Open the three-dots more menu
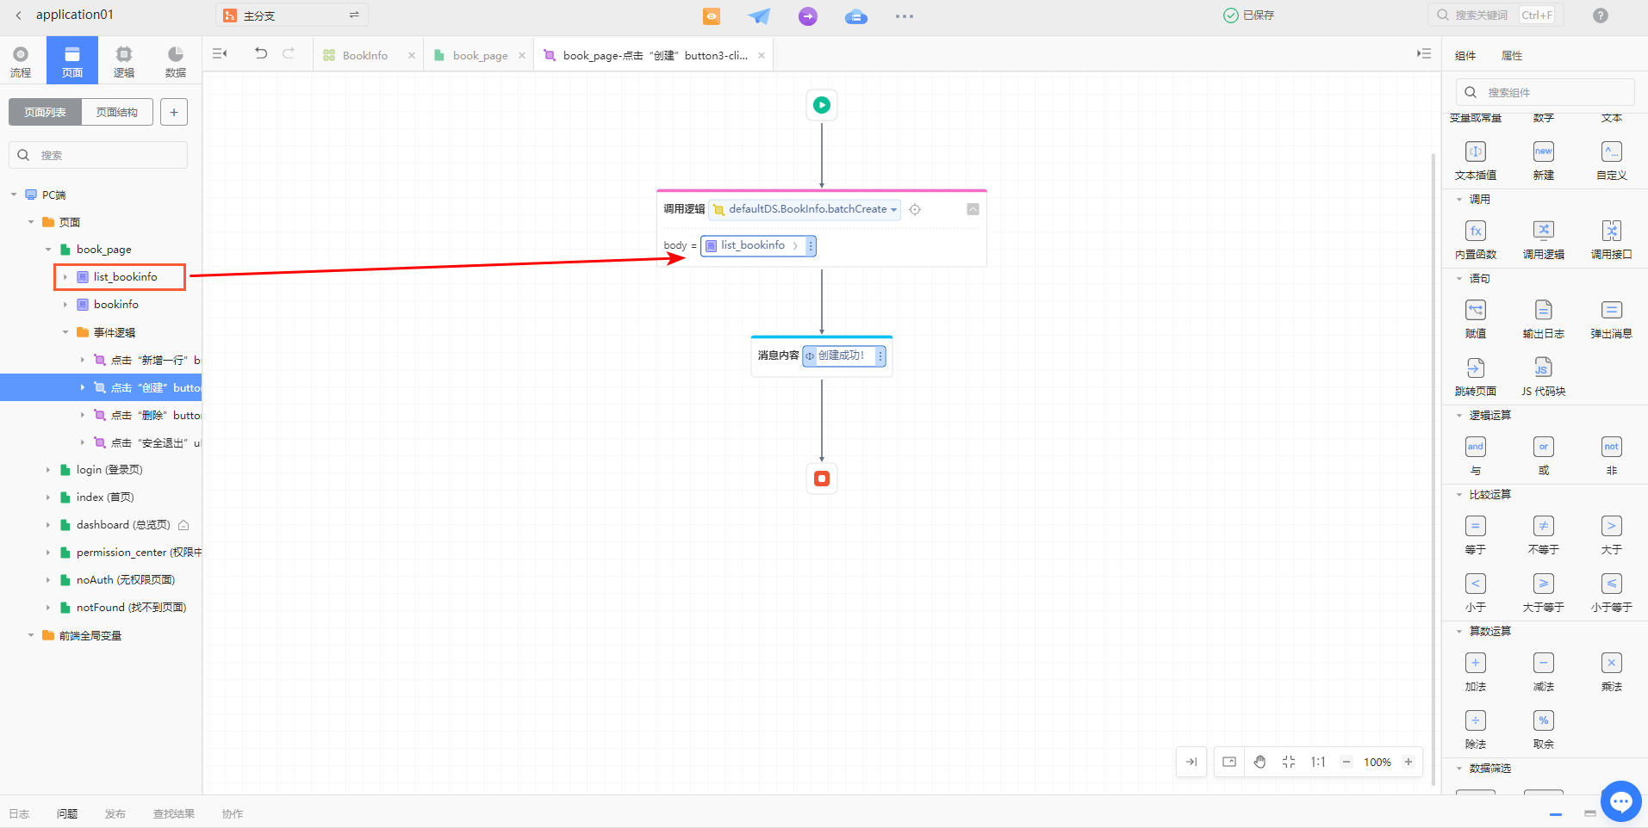Image resolution: width=1648 pixels, height=828 pixels. tap(905, 16)
